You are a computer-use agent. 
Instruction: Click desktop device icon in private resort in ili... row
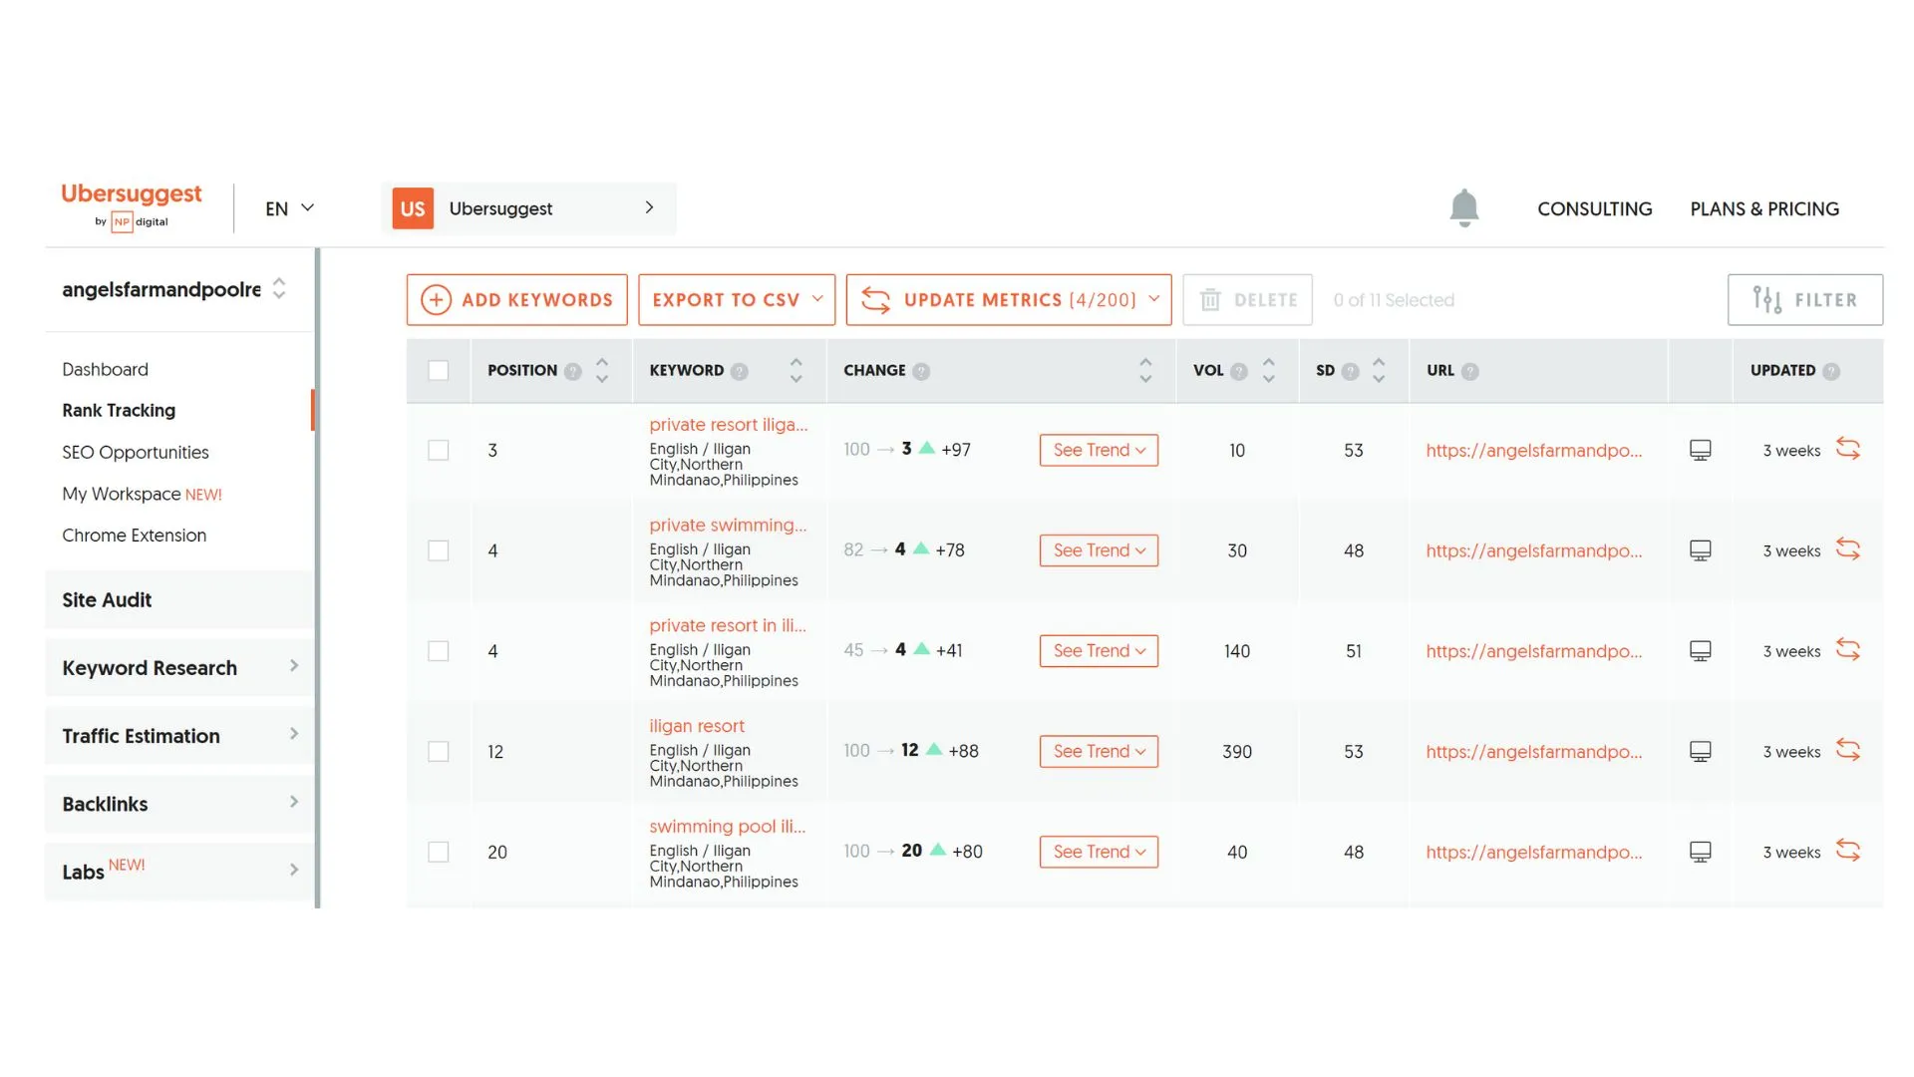coord(1701,651)
